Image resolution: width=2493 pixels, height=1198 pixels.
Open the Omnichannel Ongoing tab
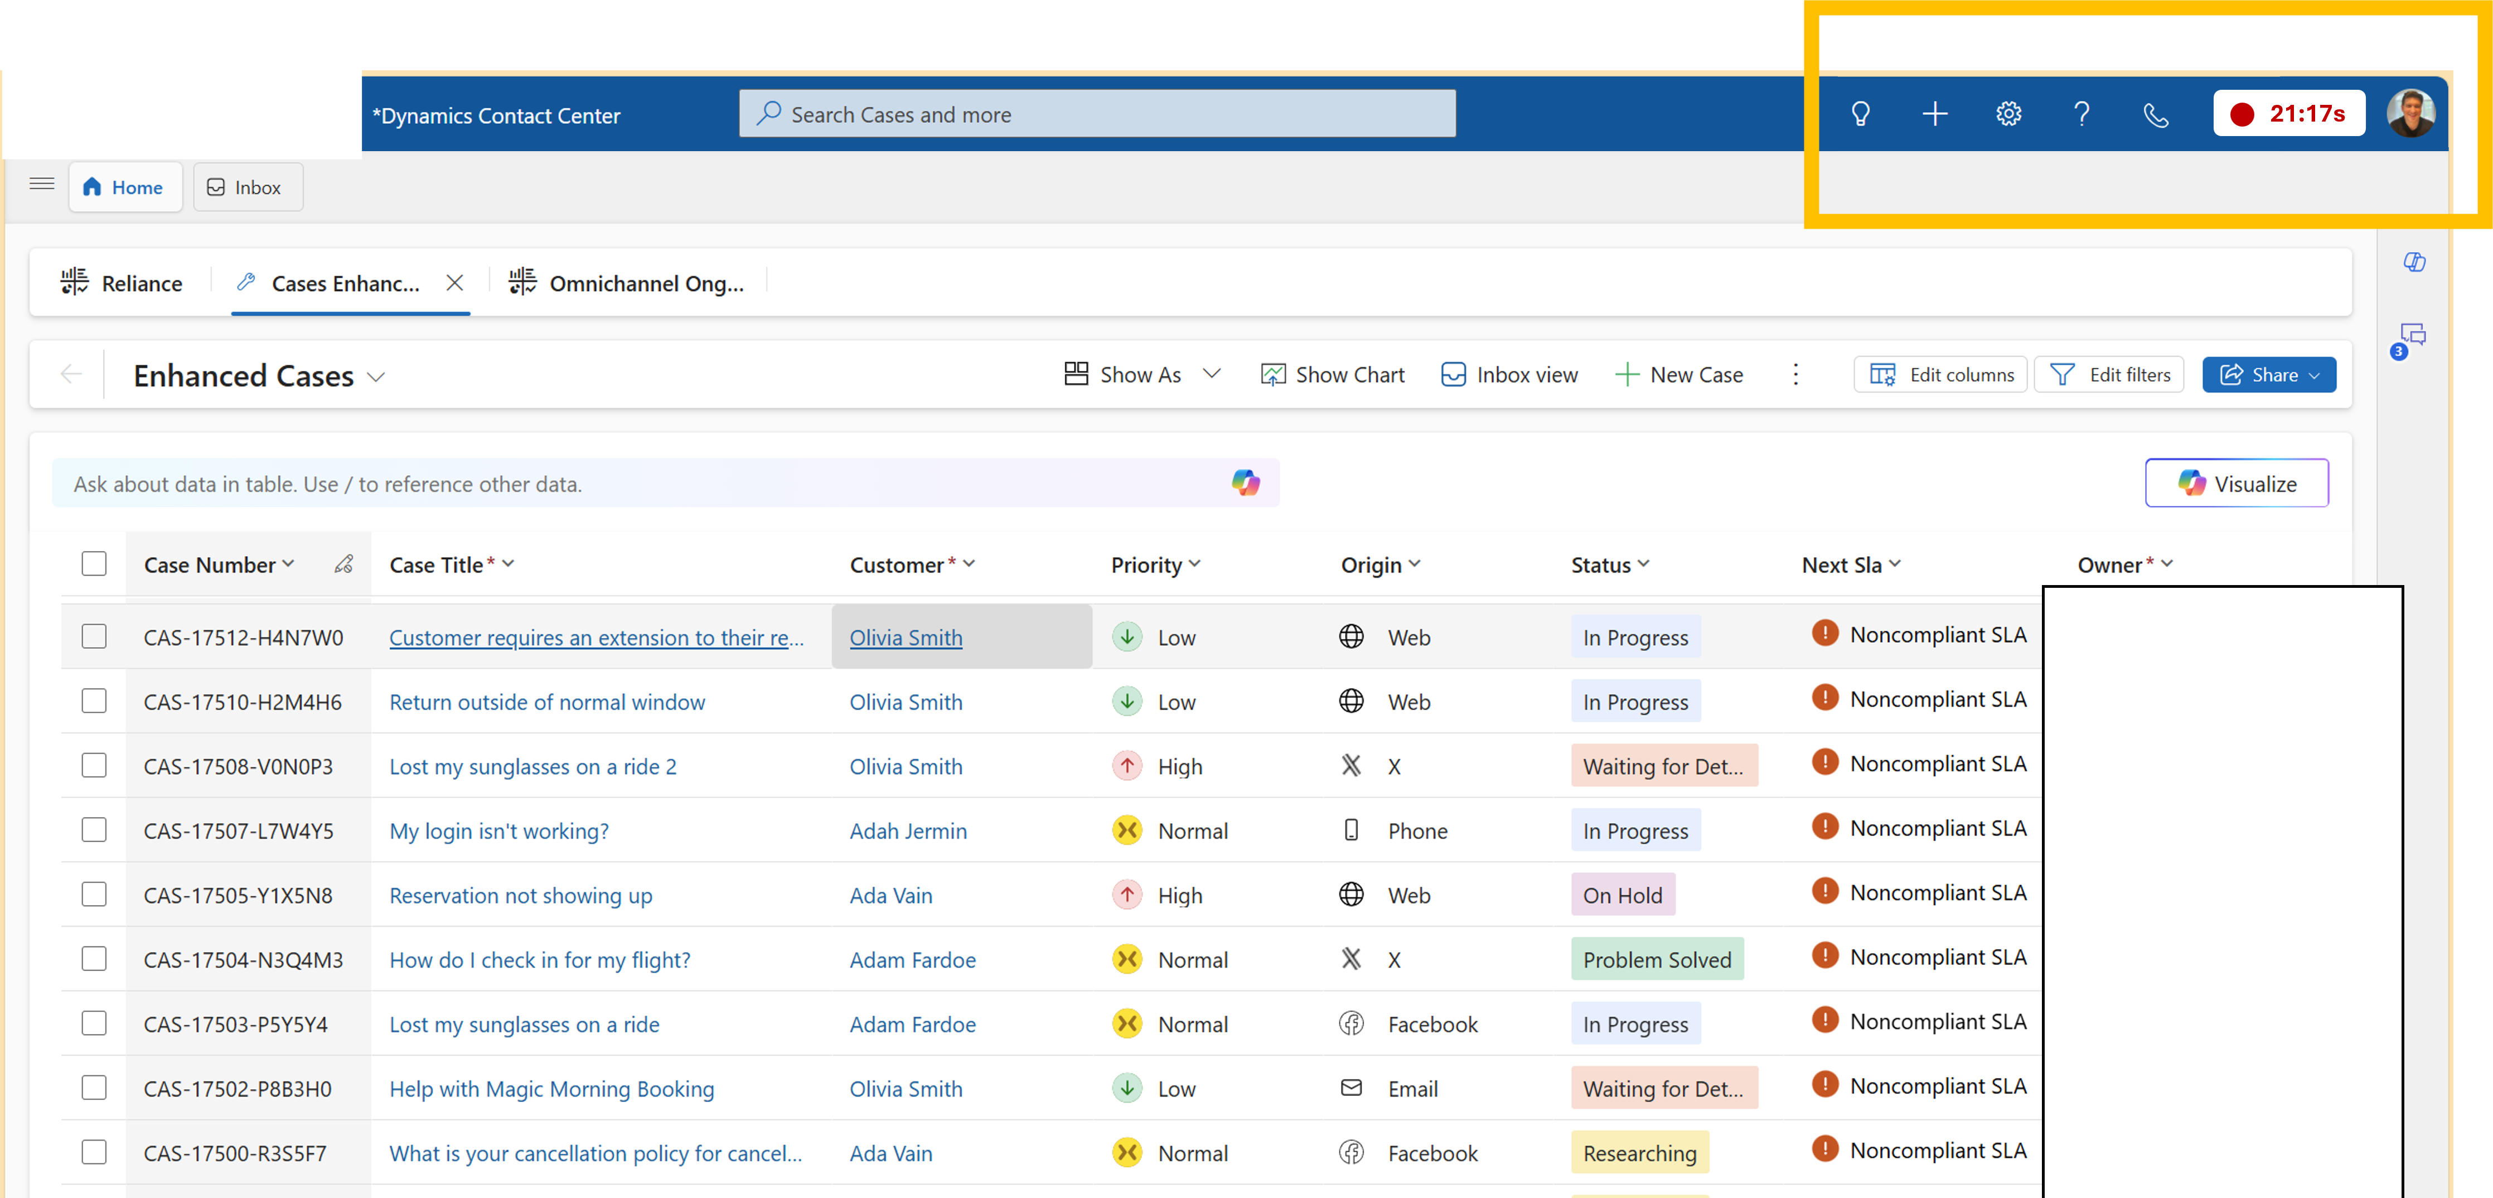click(627, 283)
